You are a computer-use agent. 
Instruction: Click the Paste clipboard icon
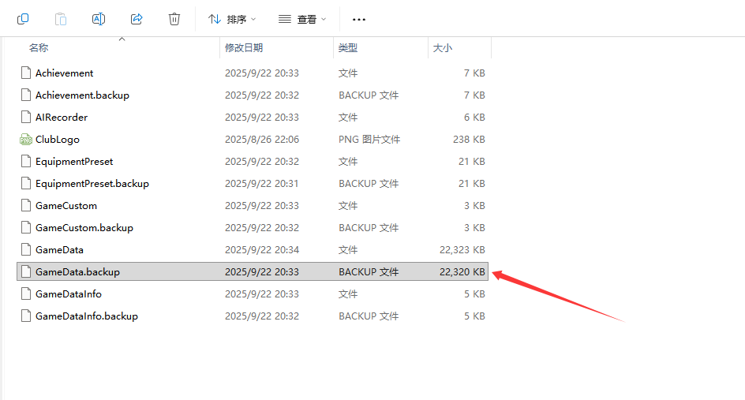[x=61, y=19]
